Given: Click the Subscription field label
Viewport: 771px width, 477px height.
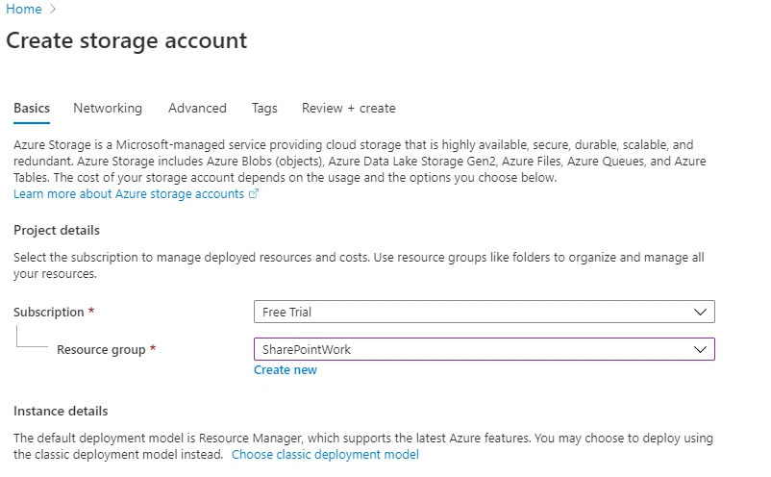Looking at the screenshot, I should pos(49,313).
